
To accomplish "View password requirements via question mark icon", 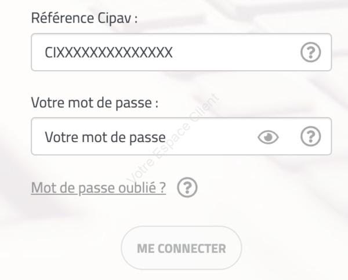I will click(311, 137).
